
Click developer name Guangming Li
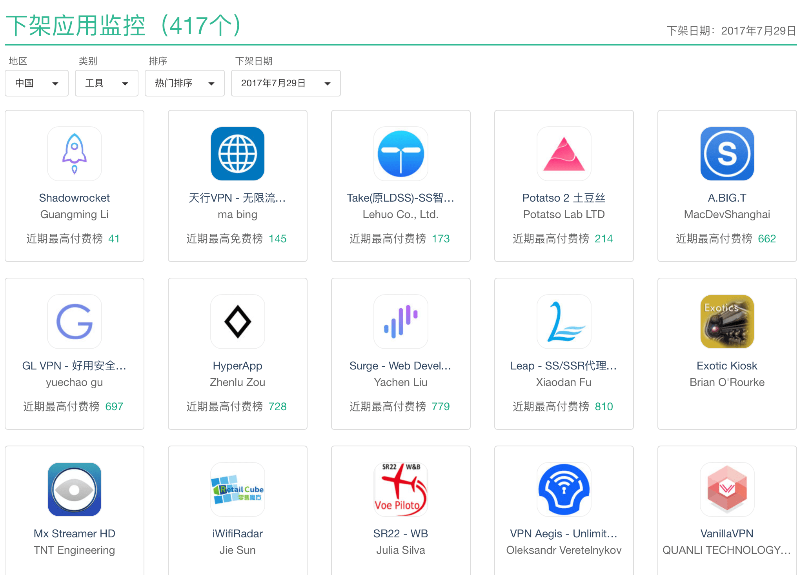[x=75, y=214]
